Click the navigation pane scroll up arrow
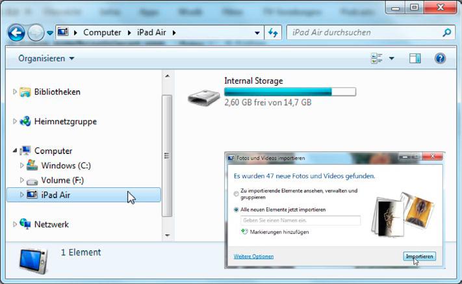This screenshot has height=284, width=462. (168, 76)
